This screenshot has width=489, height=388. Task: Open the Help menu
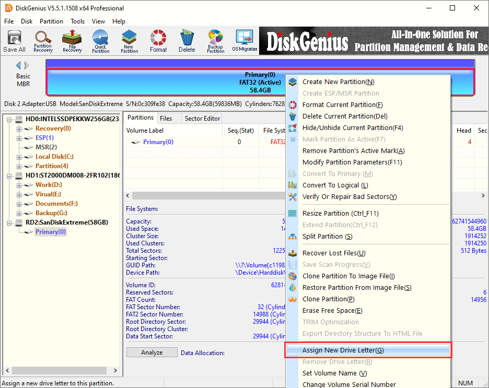point(119,21)
